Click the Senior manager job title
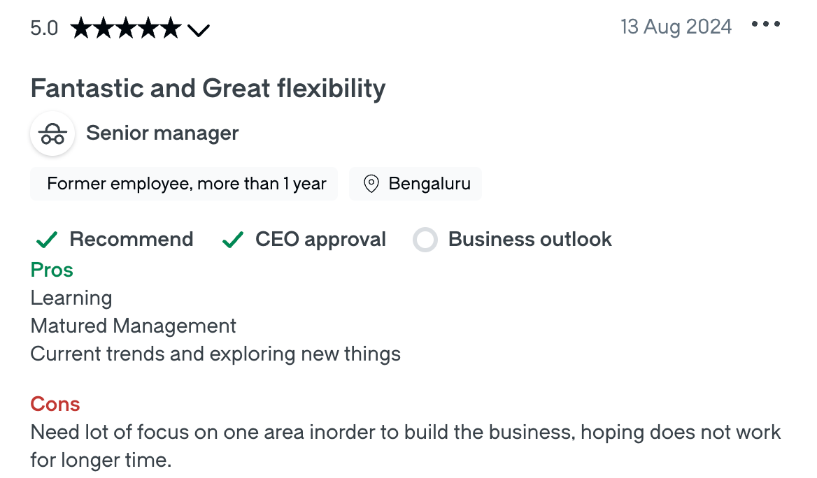 [162, 133]
